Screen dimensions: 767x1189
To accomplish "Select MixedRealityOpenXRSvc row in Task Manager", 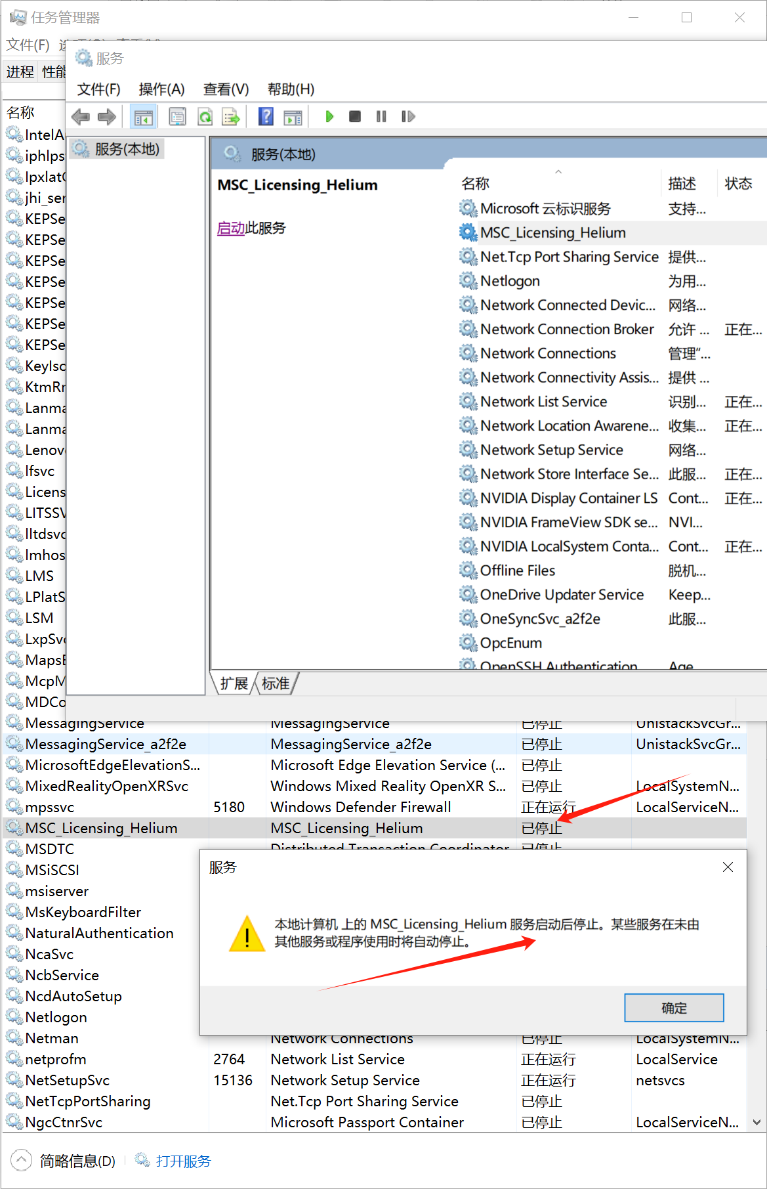I will [x=375, y=786].
